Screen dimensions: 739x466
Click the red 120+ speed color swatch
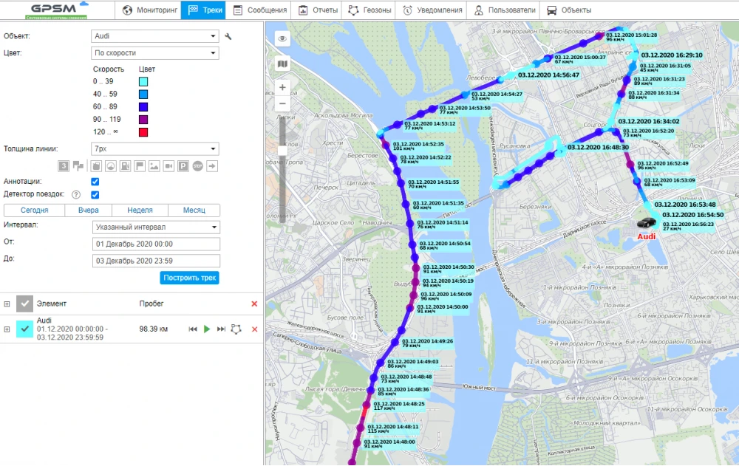143,132
